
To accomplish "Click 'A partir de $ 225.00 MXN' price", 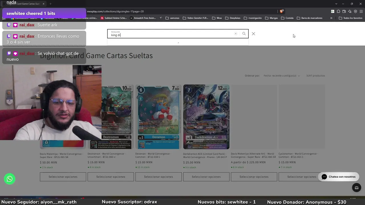I will tap(248, 162).
